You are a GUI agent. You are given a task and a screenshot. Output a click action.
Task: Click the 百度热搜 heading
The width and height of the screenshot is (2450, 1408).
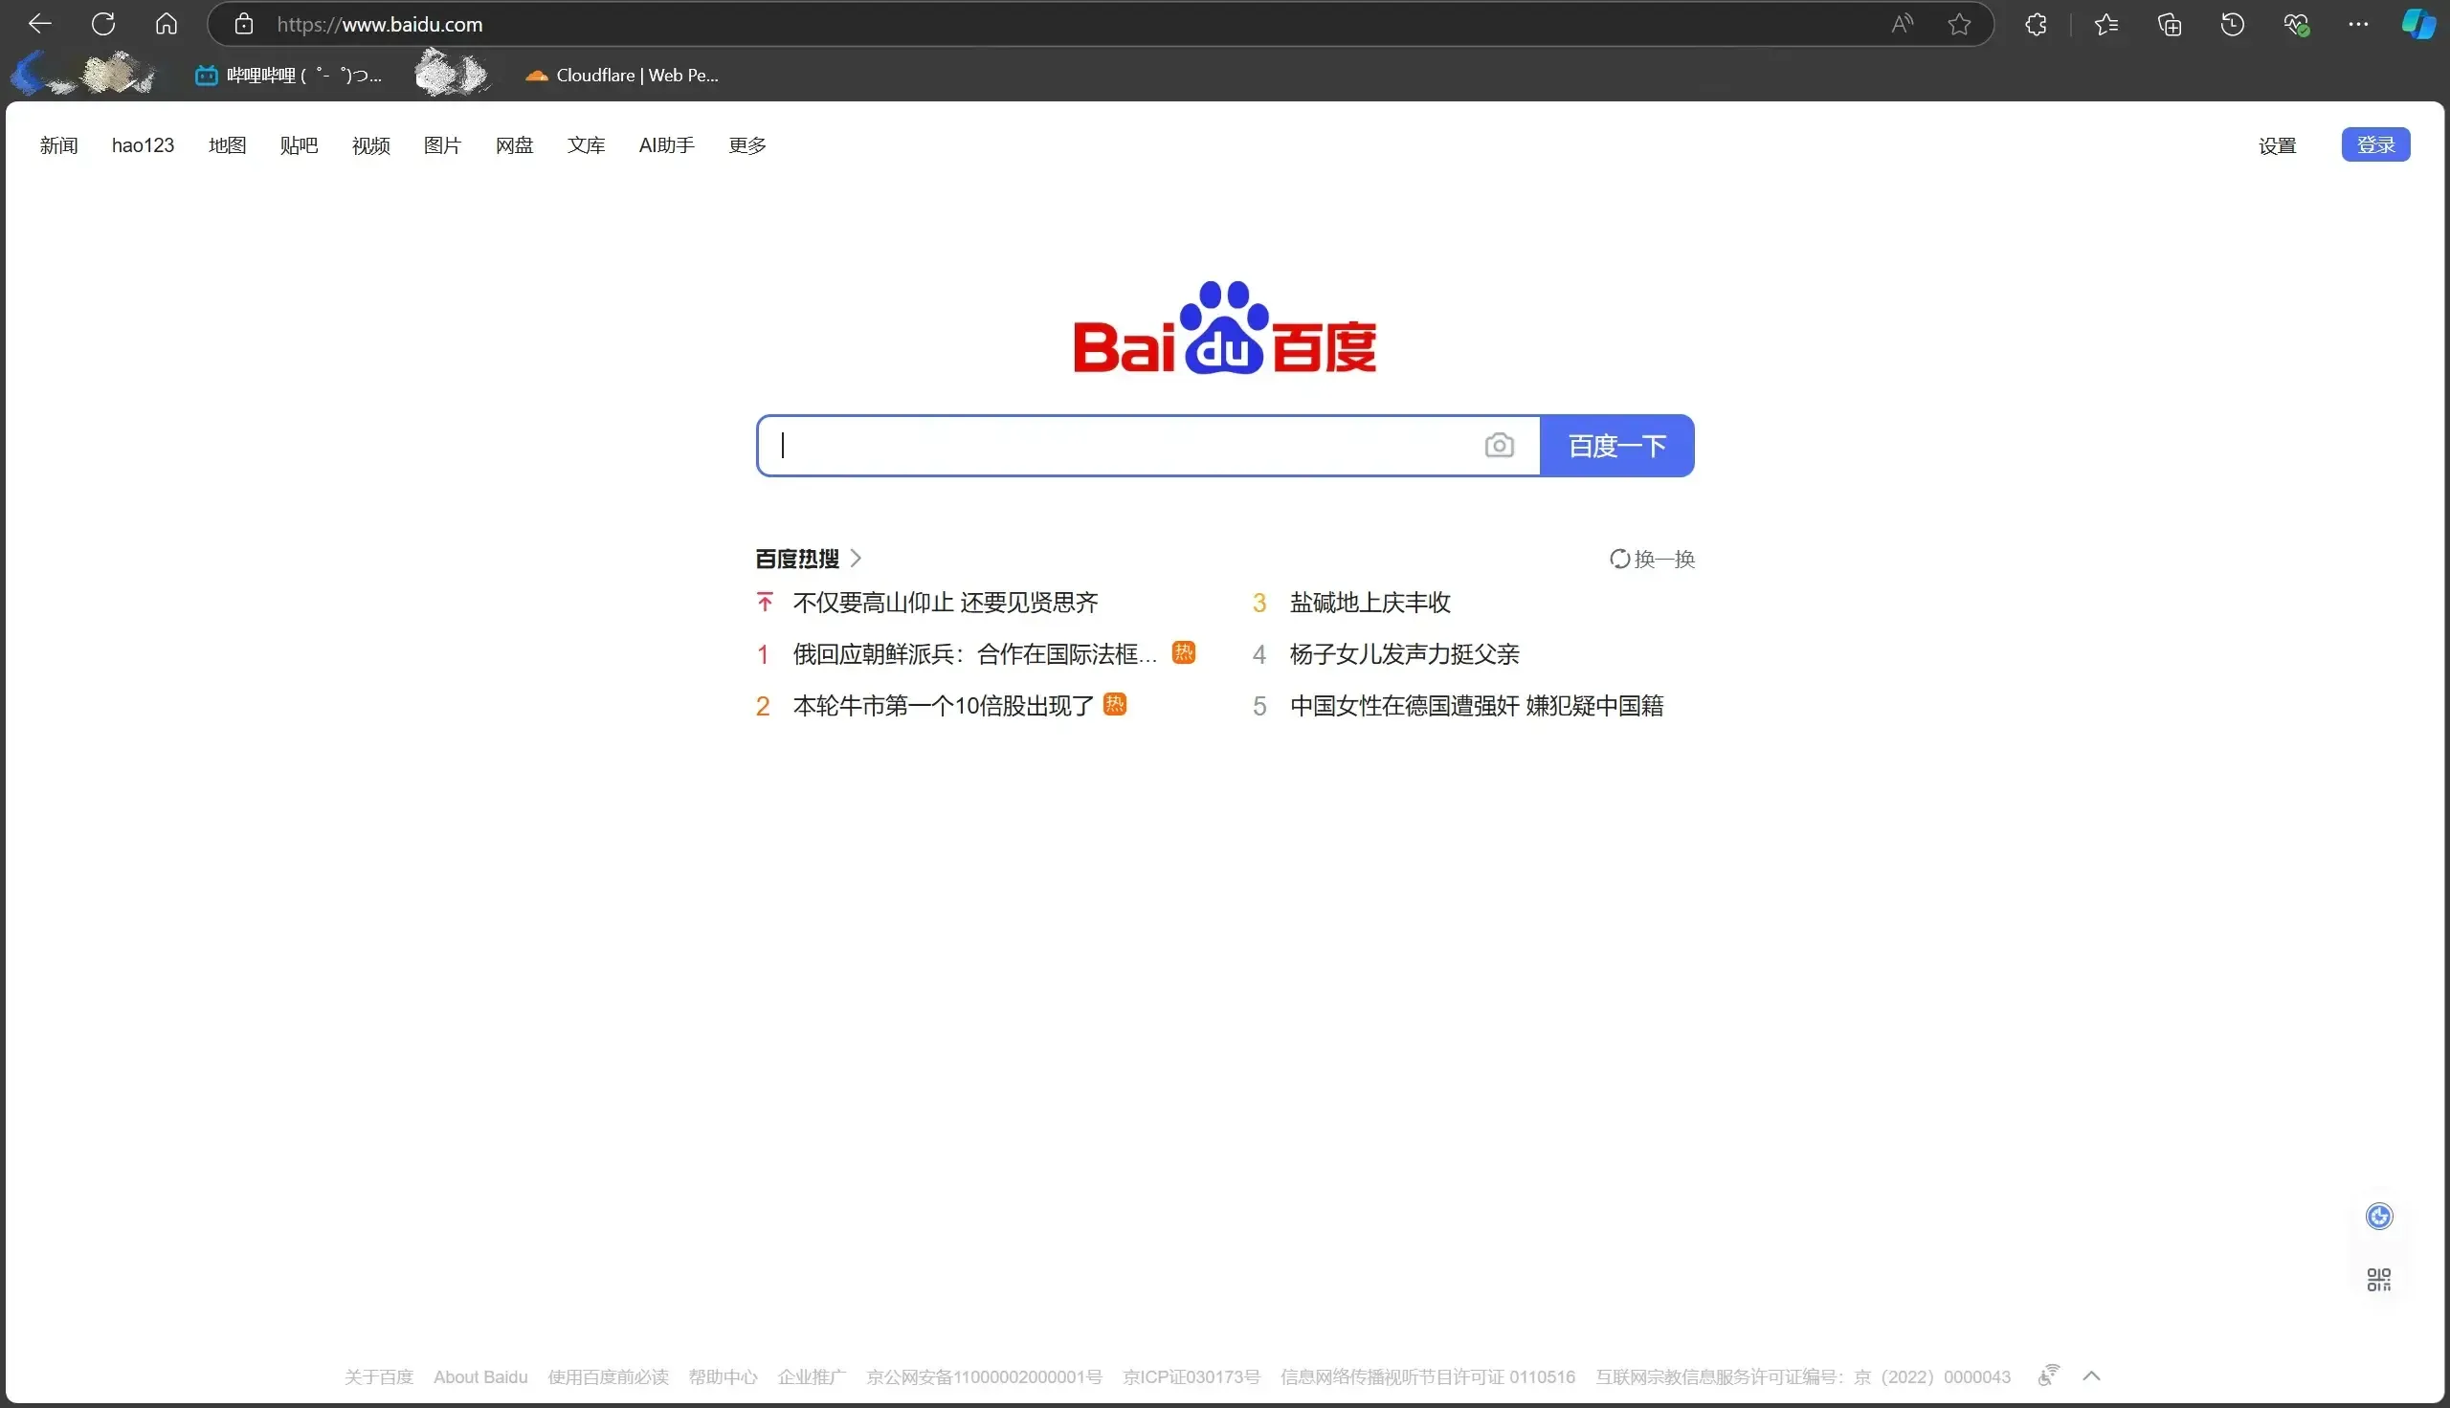tap(797, 559)
